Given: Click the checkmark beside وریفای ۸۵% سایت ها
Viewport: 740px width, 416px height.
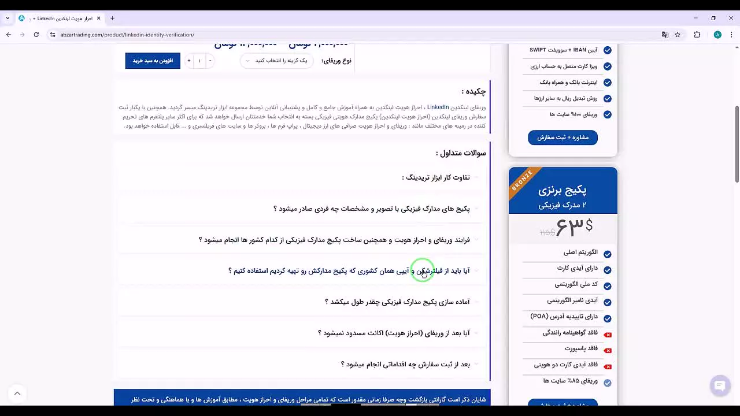Looking at the screenshot, I should tap(608, 382).
